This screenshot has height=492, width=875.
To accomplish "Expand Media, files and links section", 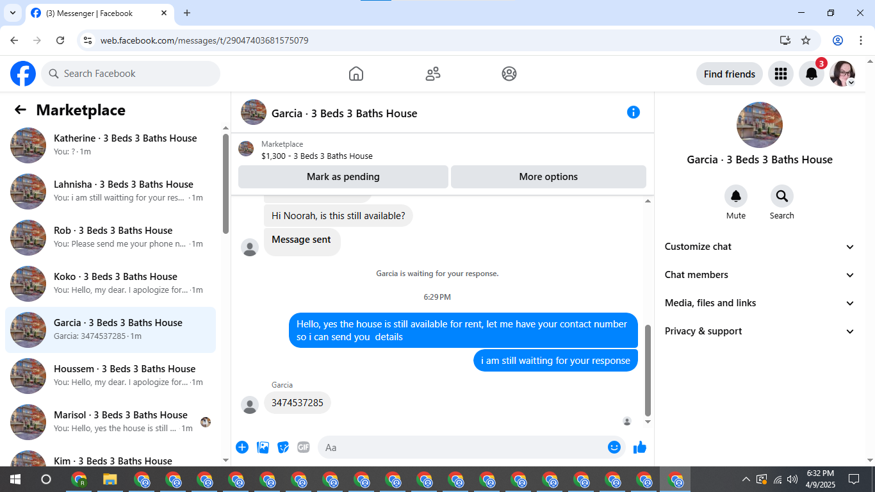I will [x=760, y=303].
